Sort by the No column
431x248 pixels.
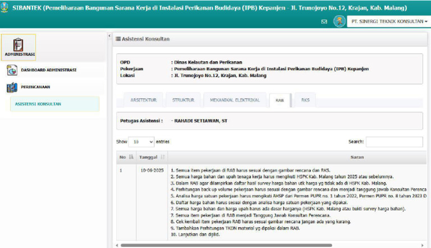(x=126, y=157)
